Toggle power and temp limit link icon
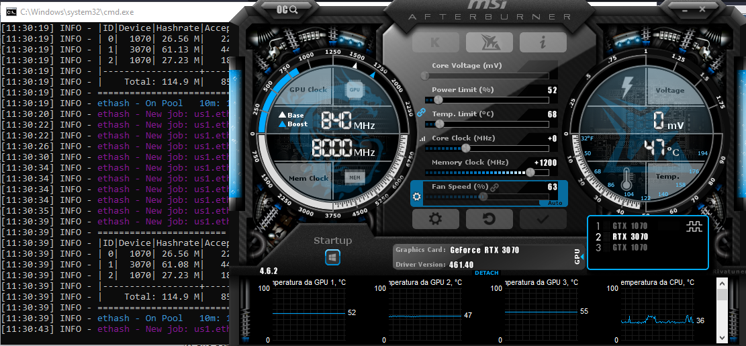 (x=420, y=113)
